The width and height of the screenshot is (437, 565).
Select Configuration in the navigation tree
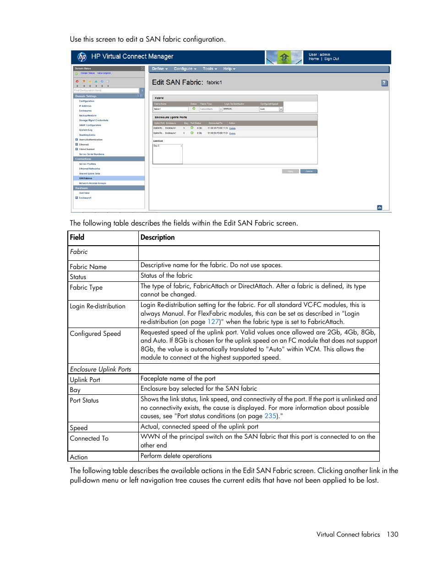coord(87,101)
